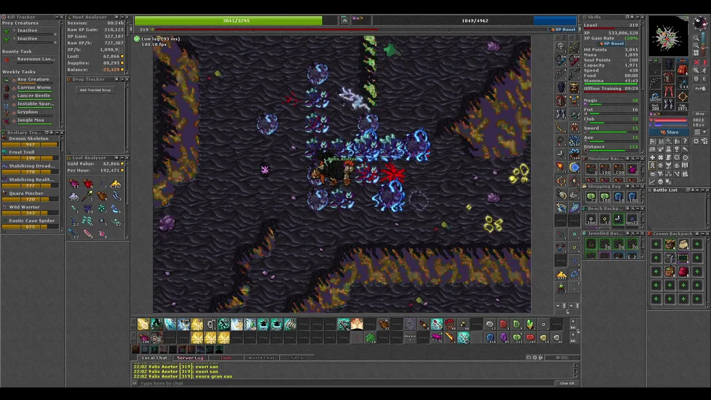Use the blue potion with count 310
Viewport: 711px width, 400px height.
click(x=490, y=338)
